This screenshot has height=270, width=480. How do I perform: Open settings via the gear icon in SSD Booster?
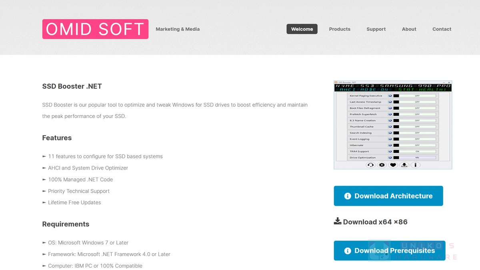coord(382,165)
